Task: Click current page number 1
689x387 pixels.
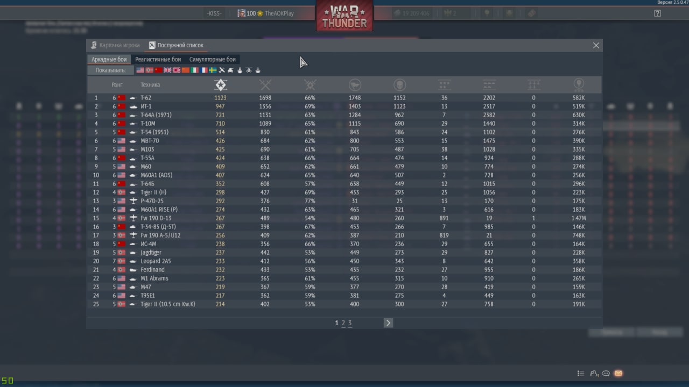Action: click(337, 323)
